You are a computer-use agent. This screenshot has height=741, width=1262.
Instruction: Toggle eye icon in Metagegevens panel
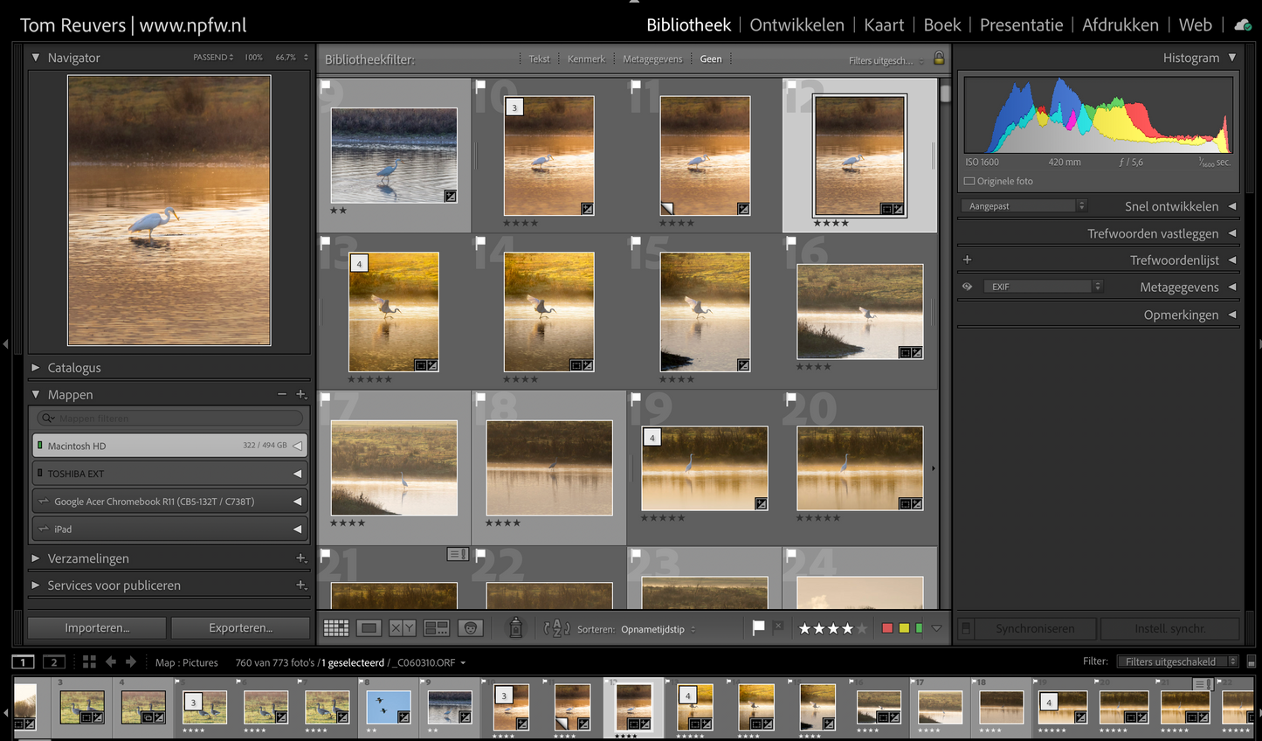[967, 287]
